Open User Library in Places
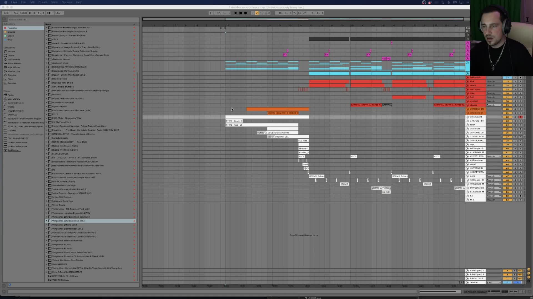The image size is (533, 299). tap(14, 99)
